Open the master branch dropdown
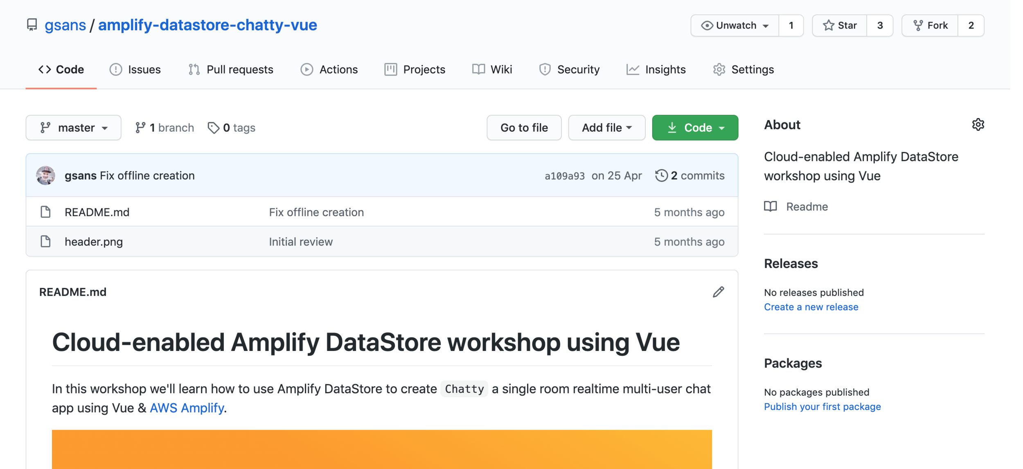 (x=74, y=128)
